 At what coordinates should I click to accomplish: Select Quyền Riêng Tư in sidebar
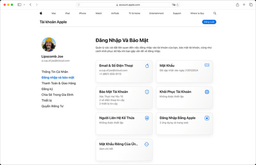[52, 106]
